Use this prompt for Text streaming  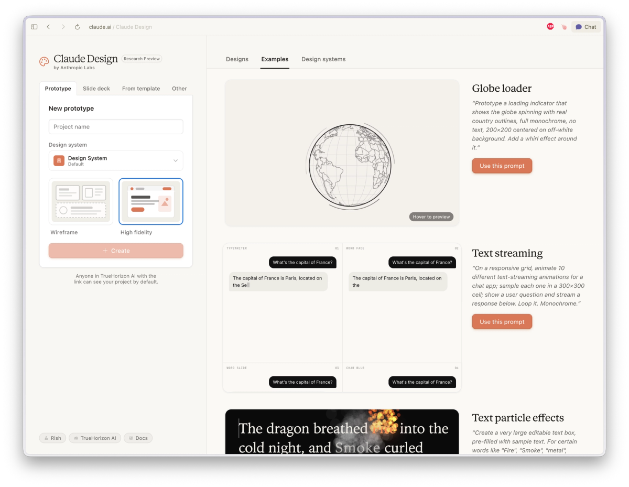tap(502, 322)
